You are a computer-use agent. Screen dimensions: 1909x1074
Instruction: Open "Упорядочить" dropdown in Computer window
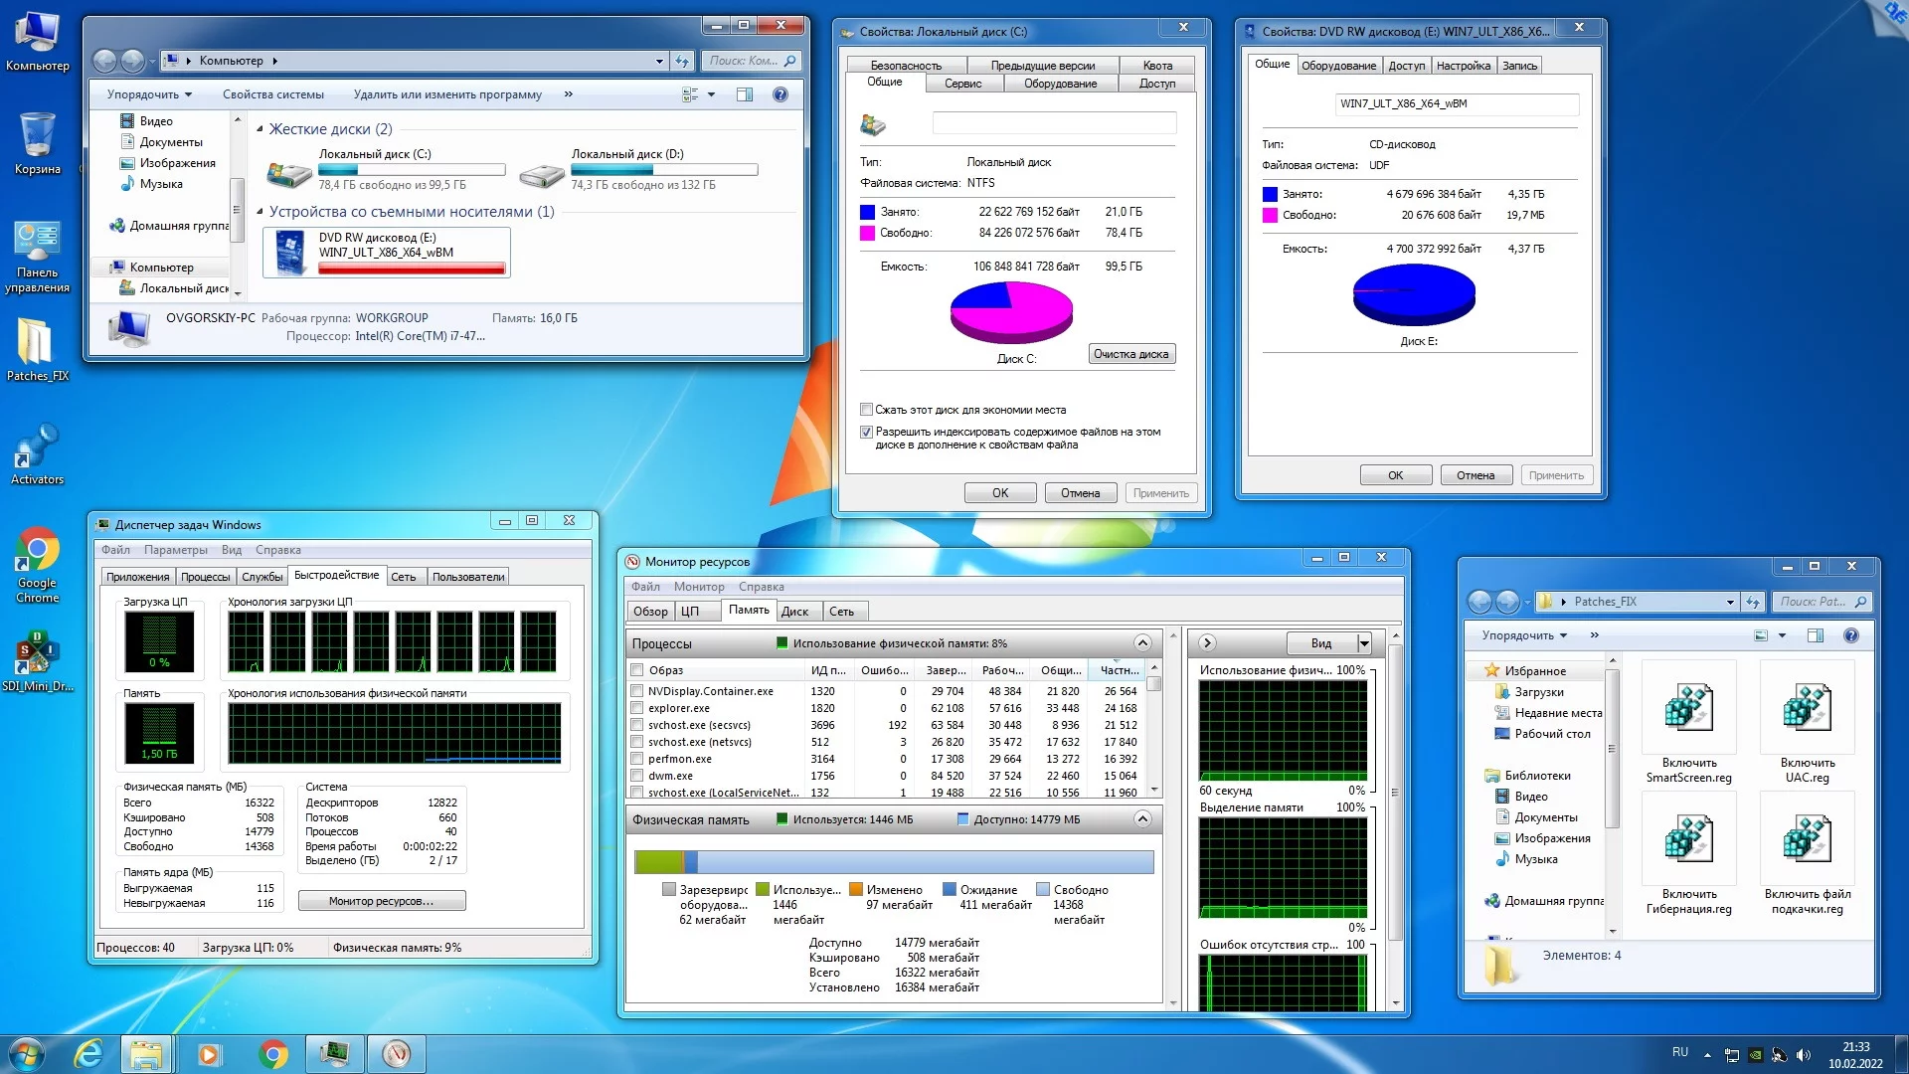coord(149,94)
